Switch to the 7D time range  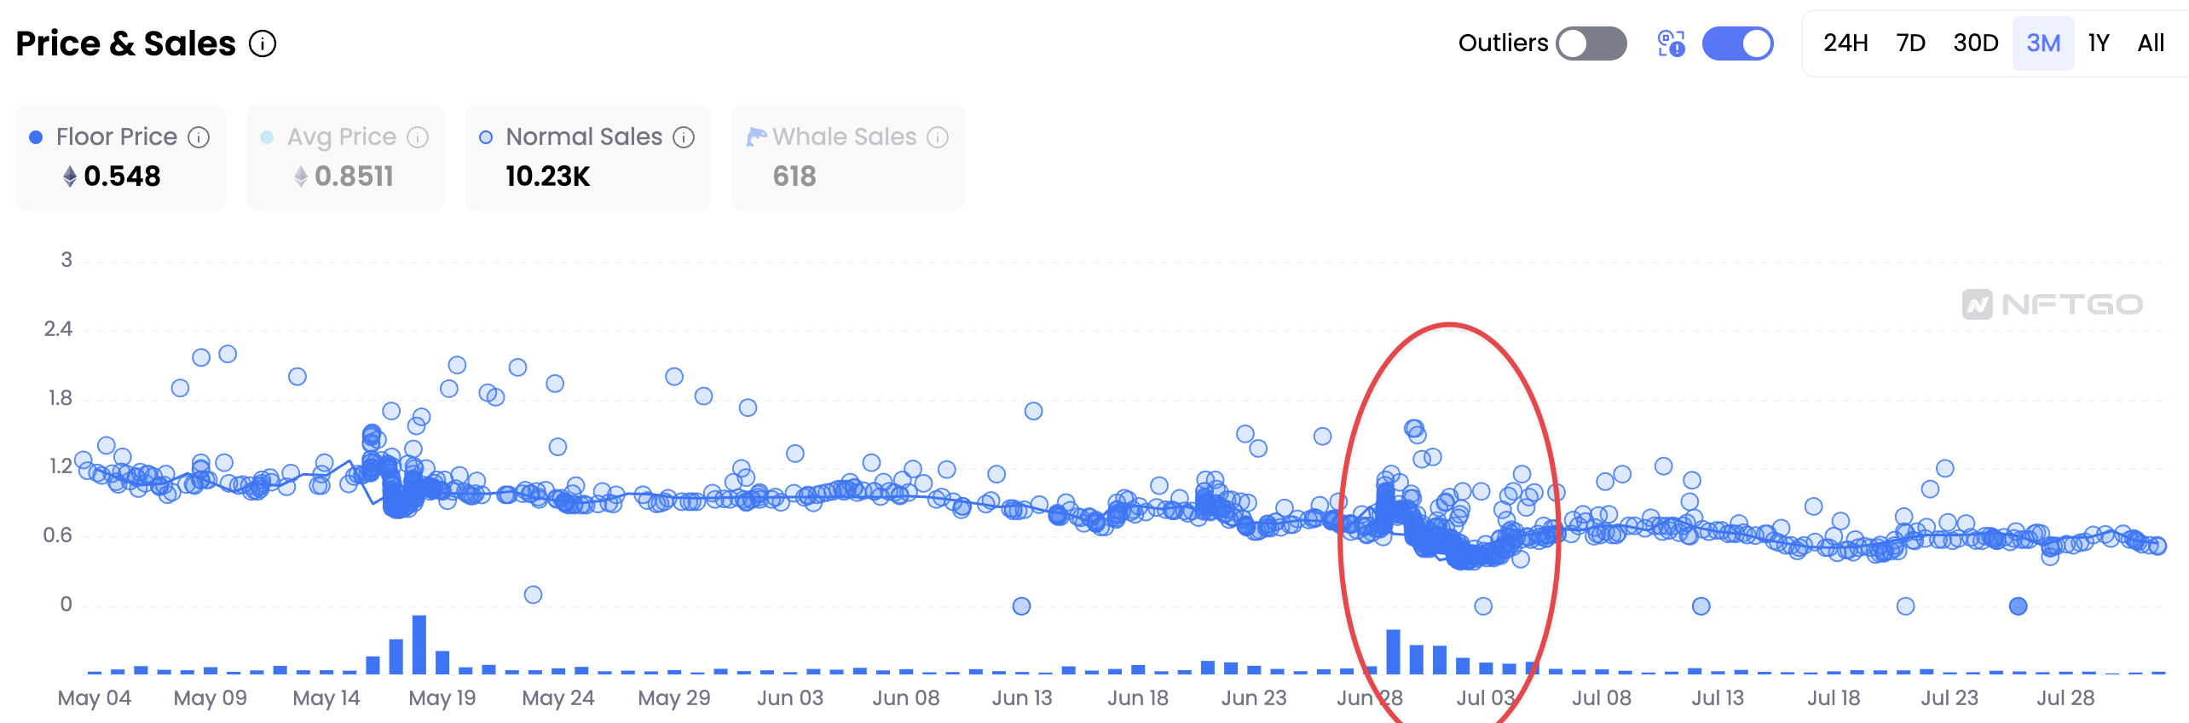click(1910, 43)
